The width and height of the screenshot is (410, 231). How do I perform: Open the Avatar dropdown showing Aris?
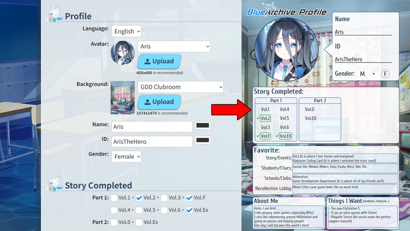point(174,47)
